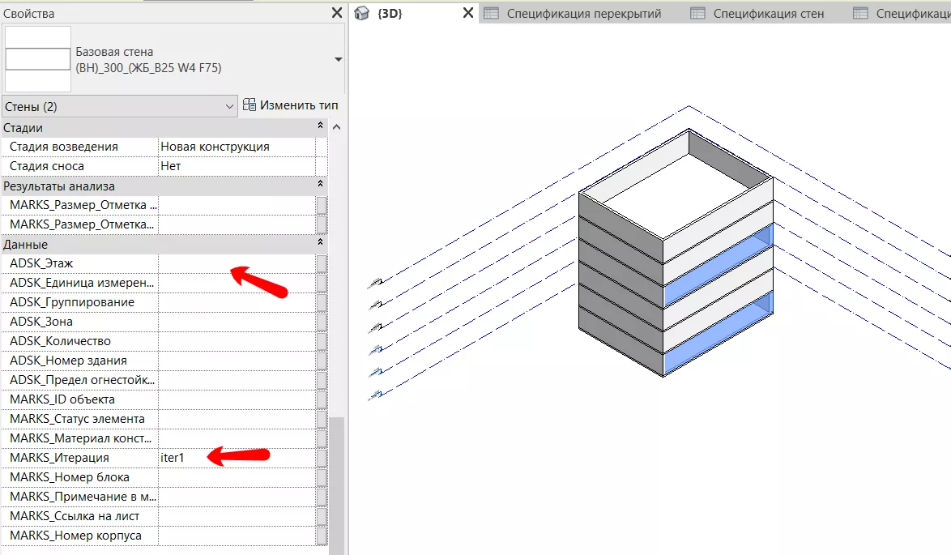The image size is (951, 555).
Task: Close the {3D} view tab
Action: point(467,13)
